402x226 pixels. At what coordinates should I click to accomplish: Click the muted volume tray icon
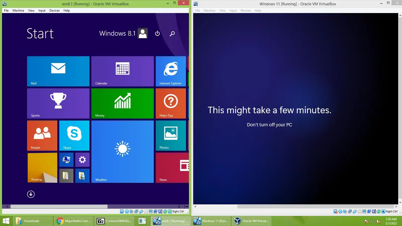tap(378, 221)
